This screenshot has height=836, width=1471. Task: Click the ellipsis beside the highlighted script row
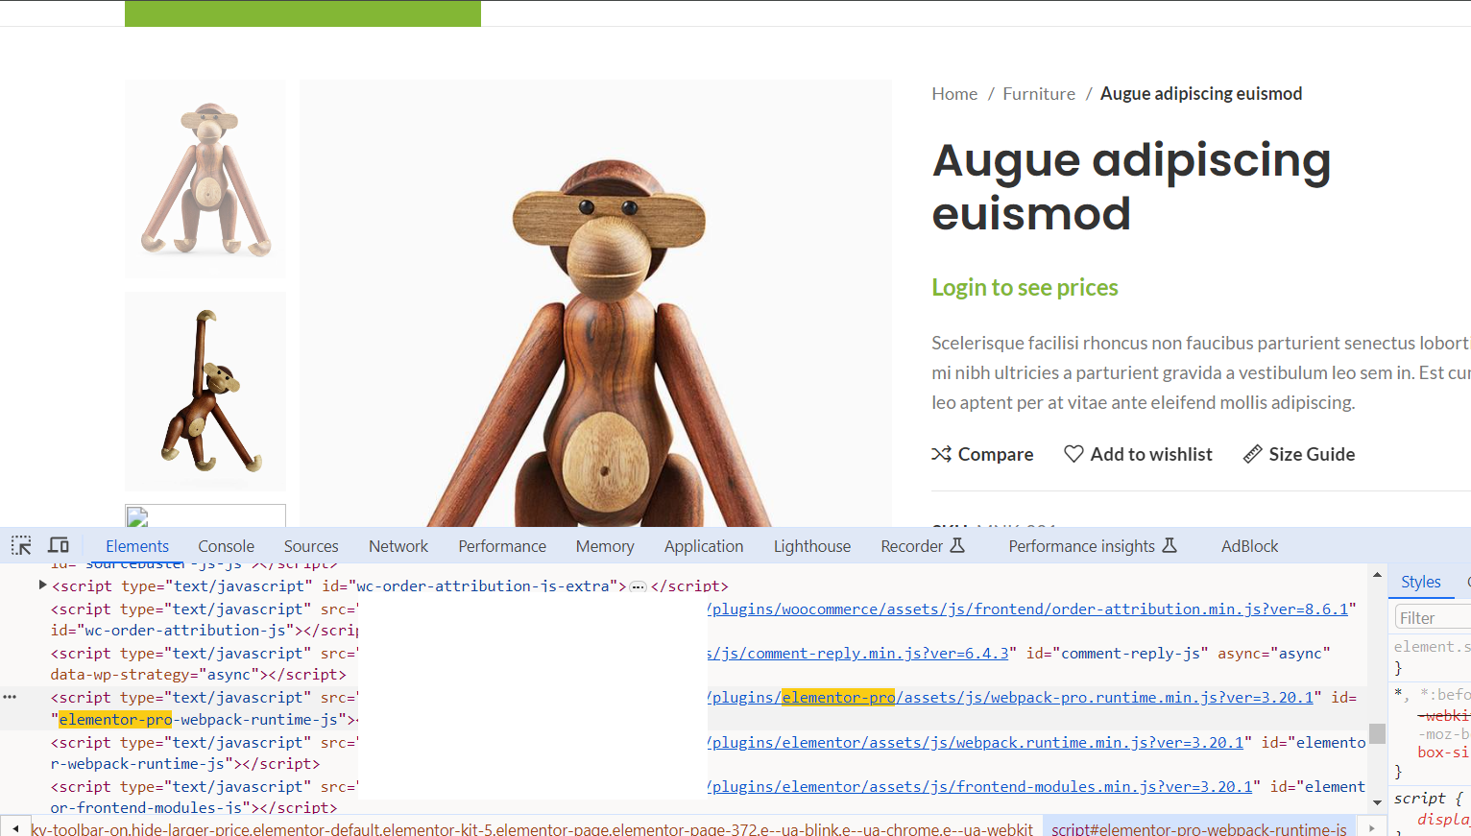click(10, 697)
